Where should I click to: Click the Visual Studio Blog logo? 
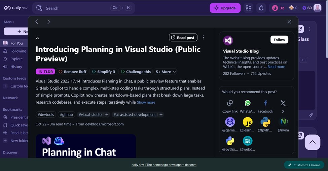pos(228,41)
